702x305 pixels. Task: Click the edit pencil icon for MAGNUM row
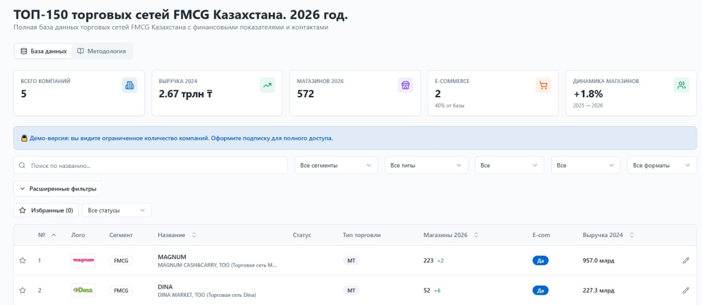[686, 260]
